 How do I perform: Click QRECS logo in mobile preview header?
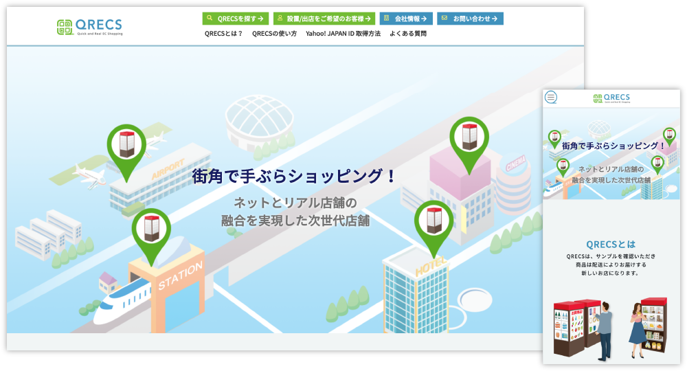[611, 98]
